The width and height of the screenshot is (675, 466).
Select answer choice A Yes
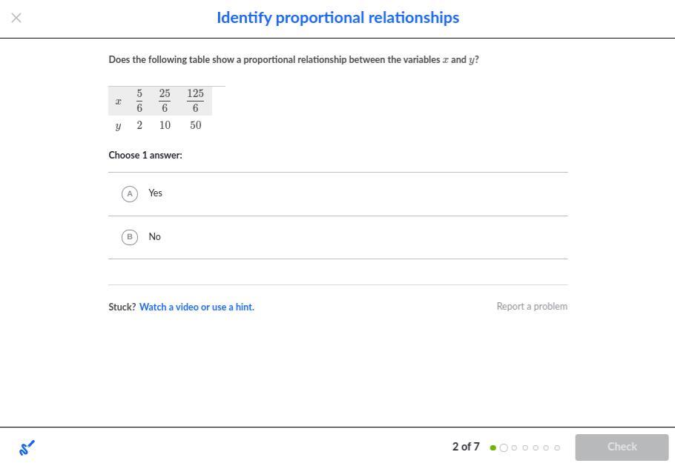point(130,193)
